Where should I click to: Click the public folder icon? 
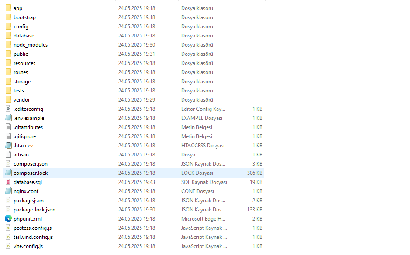[x=8, y=54]
